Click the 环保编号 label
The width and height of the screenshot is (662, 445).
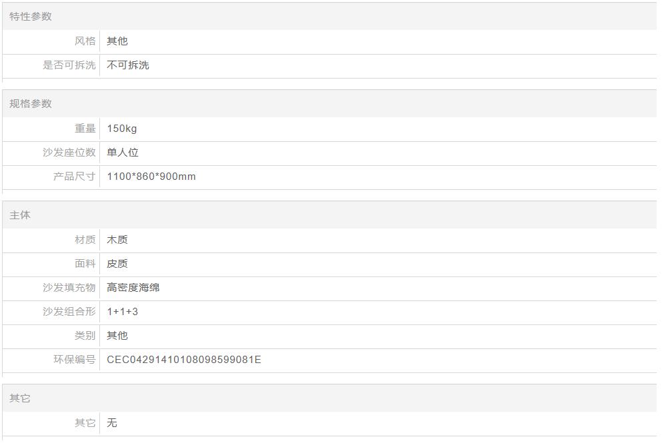[x=75, y=360]
